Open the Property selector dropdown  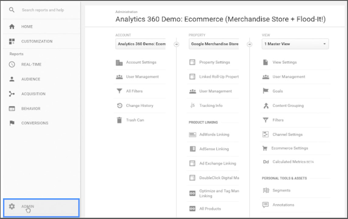(x=214, y=44)
